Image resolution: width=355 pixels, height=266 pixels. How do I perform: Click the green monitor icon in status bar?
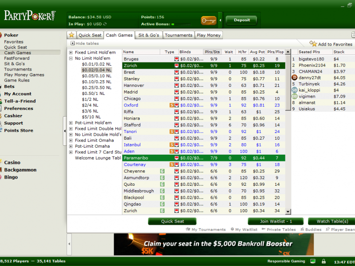313,261
